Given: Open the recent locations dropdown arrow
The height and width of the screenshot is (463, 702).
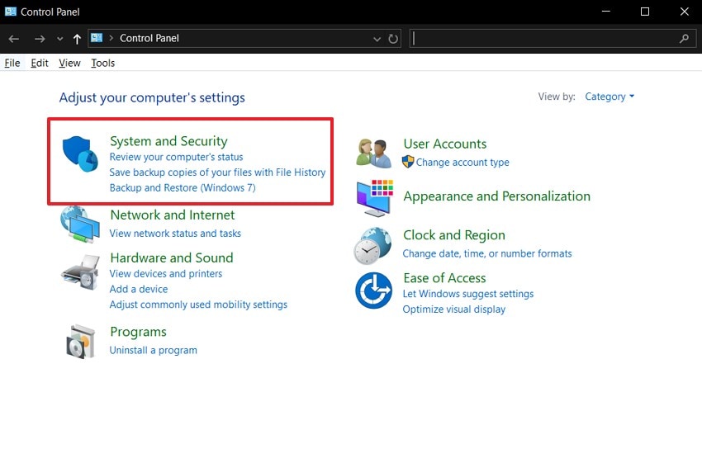Looking at the screenshot, I should 60,39.
